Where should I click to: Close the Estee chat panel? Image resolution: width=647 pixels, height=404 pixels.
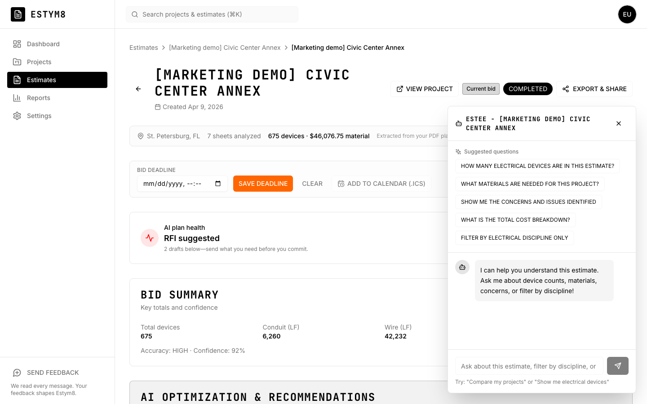click(x=619, y=123)
